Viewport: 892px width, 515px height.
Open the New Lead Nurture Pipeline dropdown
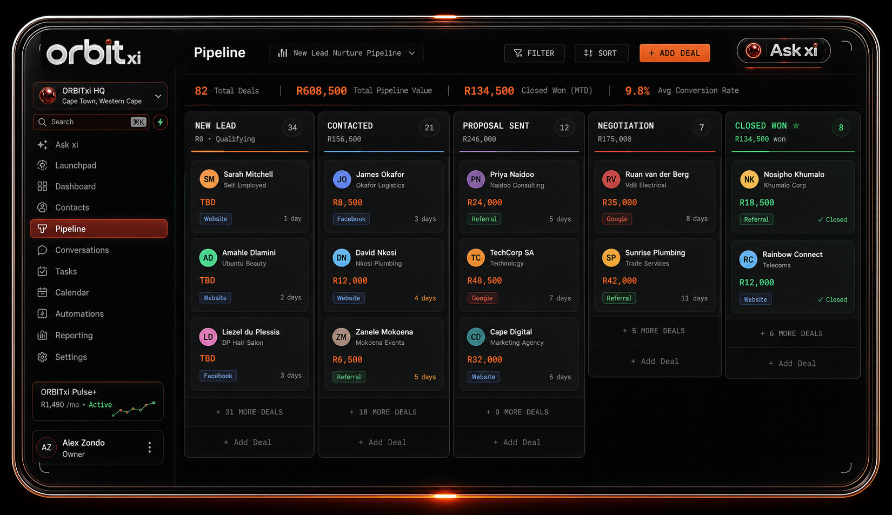click(347, 53)
